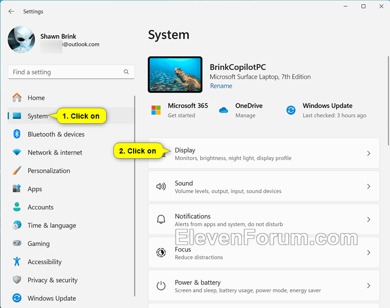Screen dimensions: 390x308
Task: Open the Accessibility figure icon
Action: [17, 261]
